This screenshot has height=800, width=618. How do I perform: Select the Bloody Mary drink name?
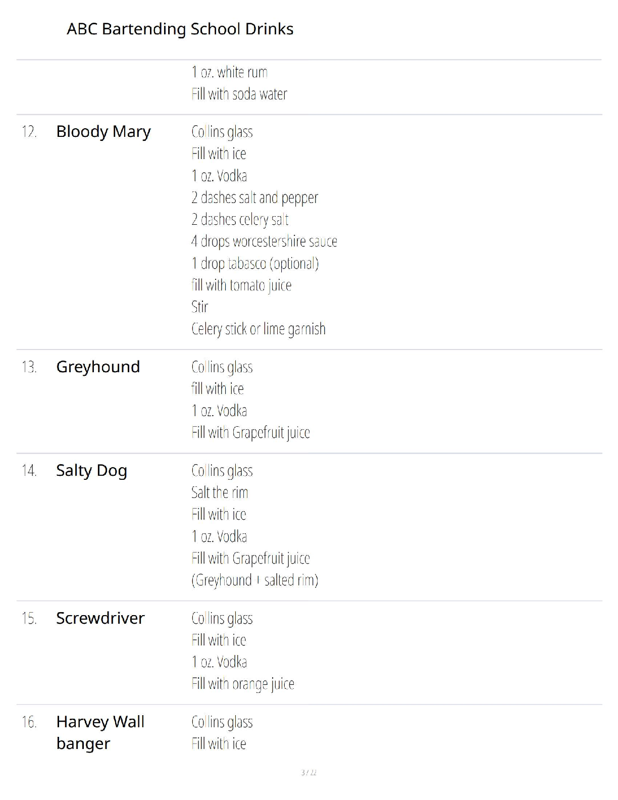pyautogui.click(x=104, y=132)
